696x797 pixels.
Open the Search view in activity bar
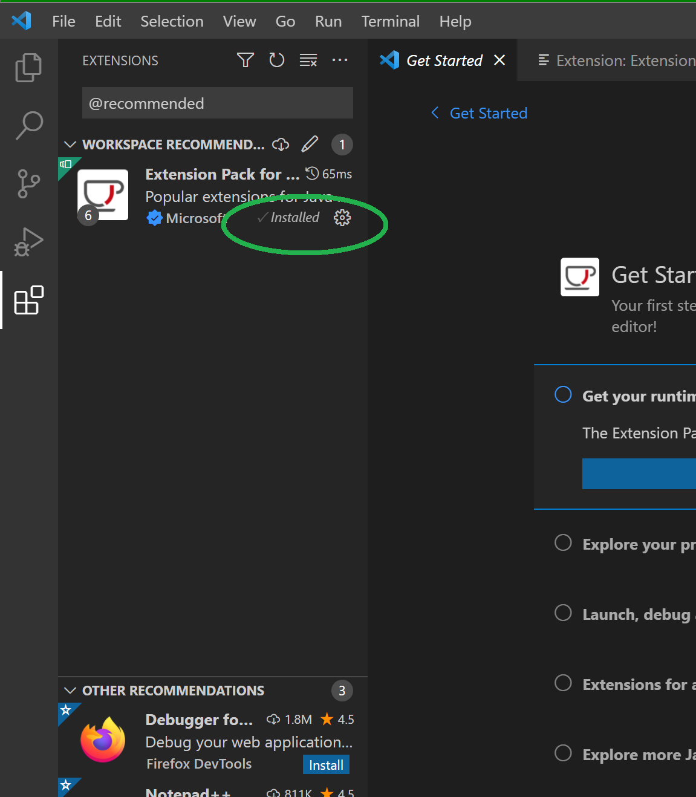click(x=28, y=125)
